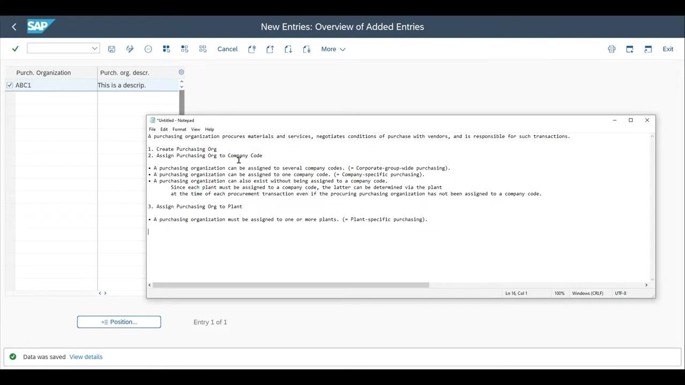Viewport: 685px width, 385px height.
Task: Click the UTF-8 status bar entry
Action: click(621, 293)
